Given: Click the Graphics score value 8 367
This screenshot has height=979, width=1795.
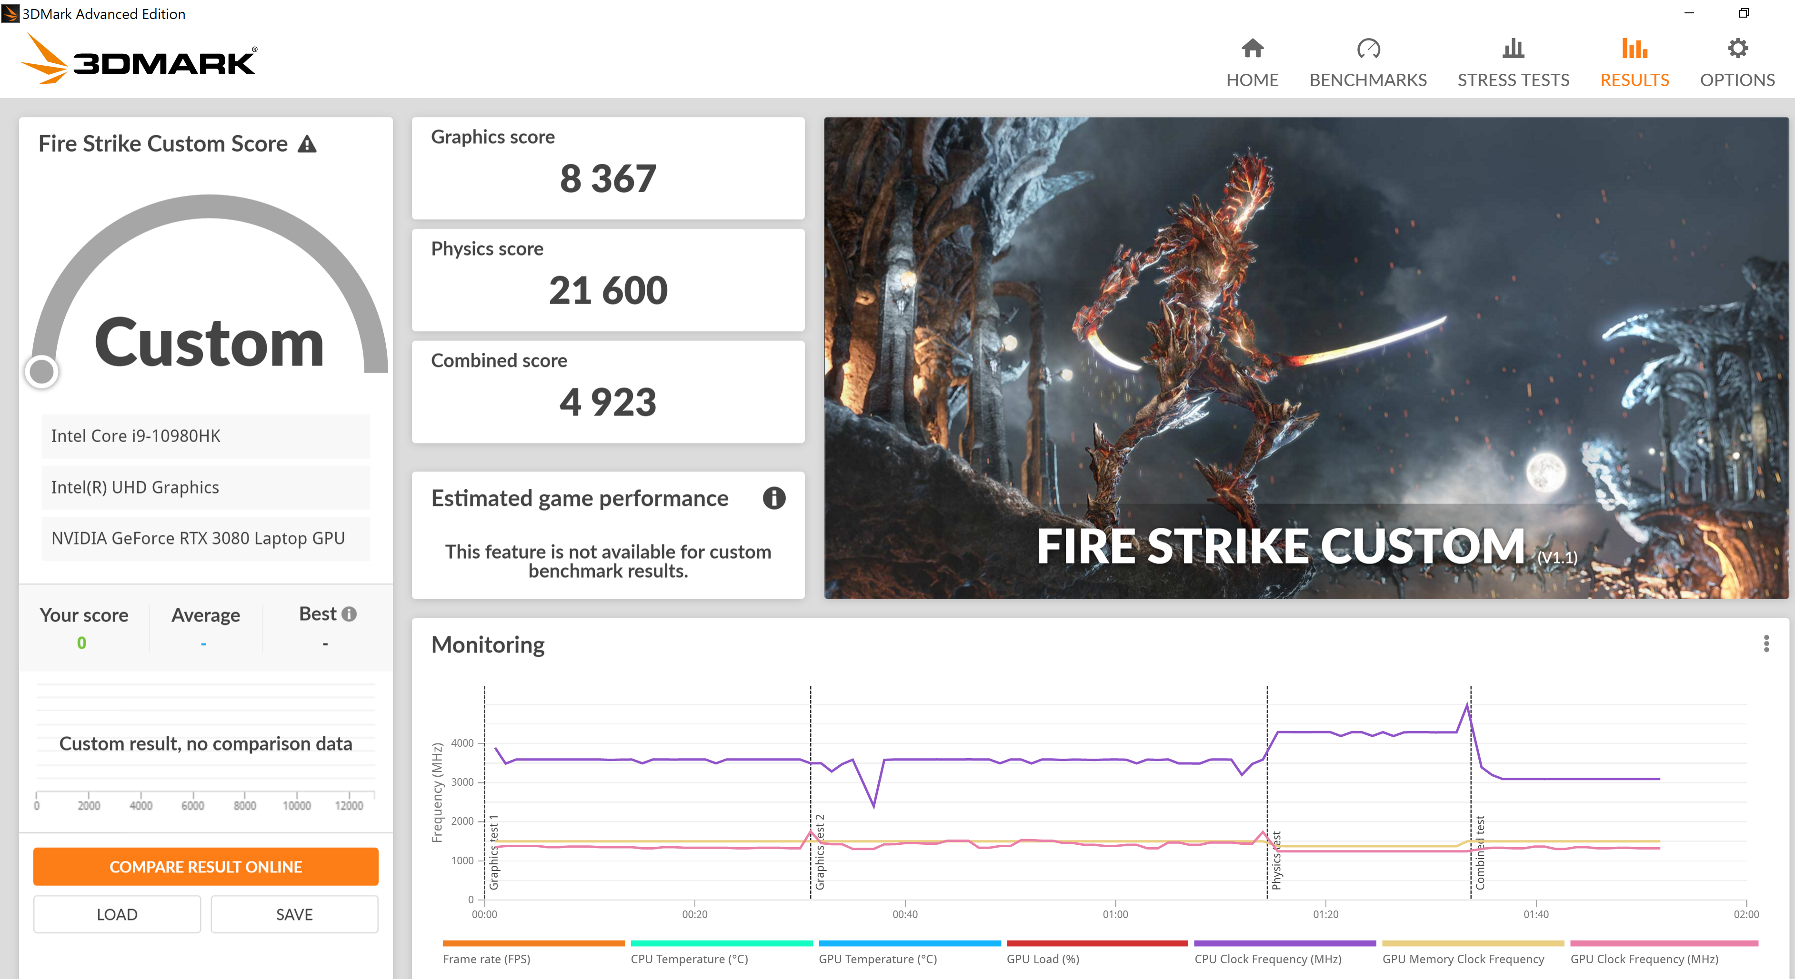Looking at the screenshot, I should (608, 178).
